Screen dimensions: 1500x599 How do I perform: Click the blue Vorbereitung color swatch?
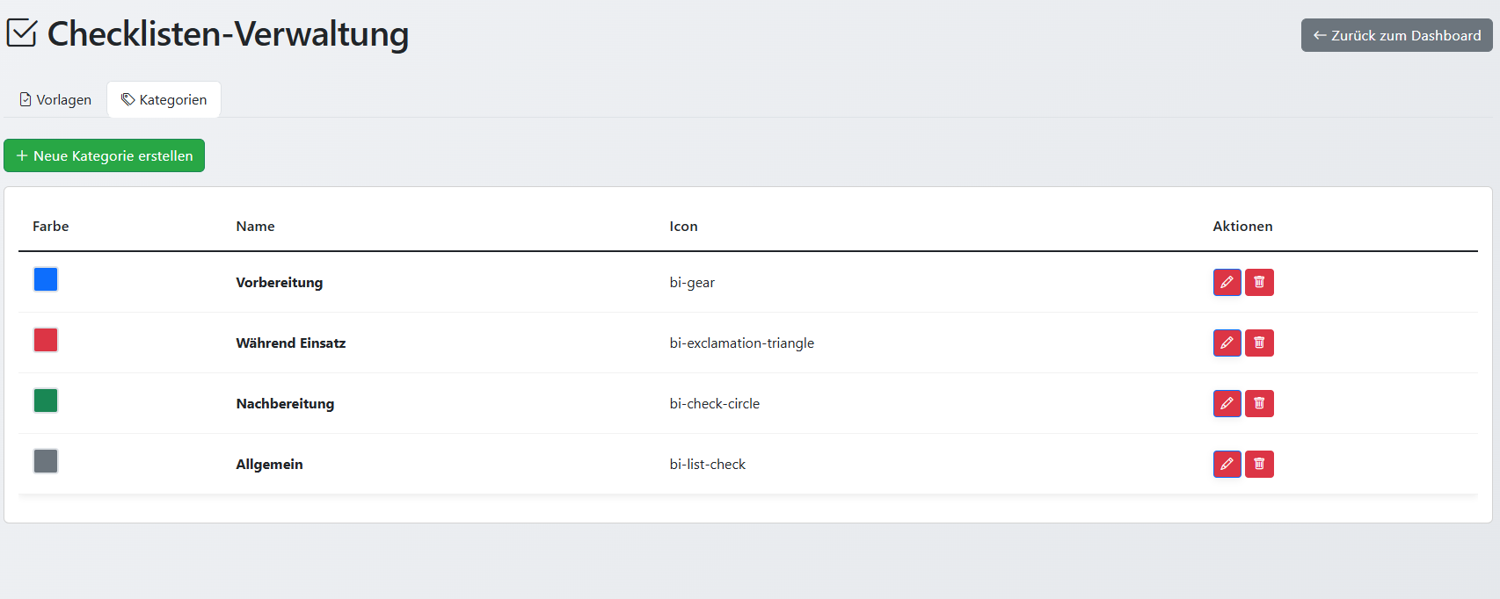tap(46, 279)
